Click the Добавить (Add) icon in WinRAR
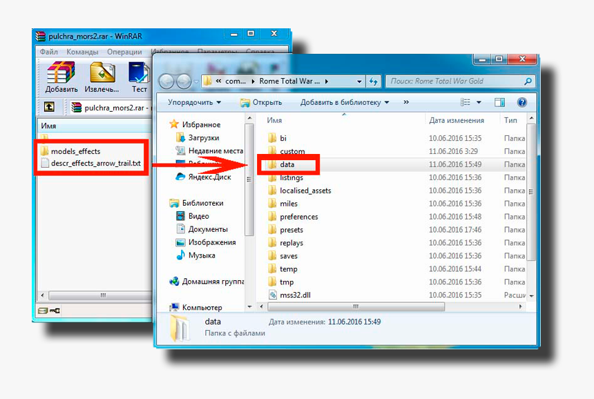 pyautogui.click(x=60, y=74)
